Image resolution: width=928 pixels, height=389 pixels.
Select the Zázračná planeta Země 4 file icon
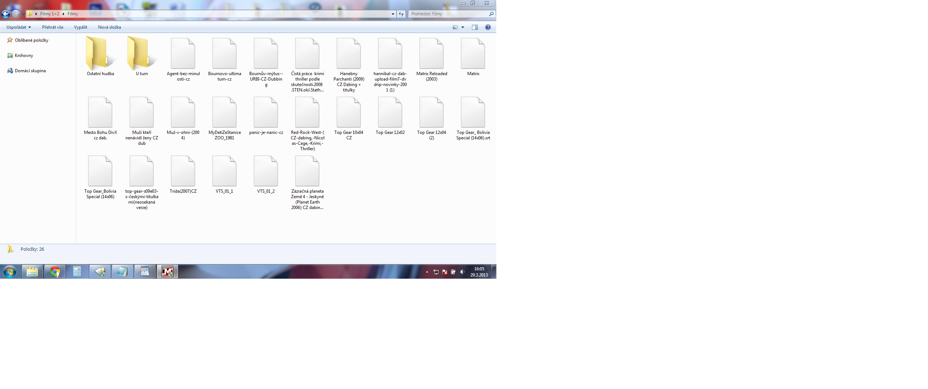307,171
